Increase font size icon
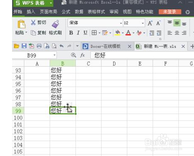The width and height of the screenshot is (194, 156). click(x=150, y=23)
